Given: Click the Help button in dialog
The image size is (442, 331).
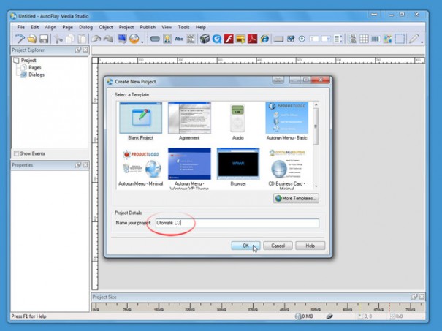Looking at the screenshot, I should click(x=310, y=246).
